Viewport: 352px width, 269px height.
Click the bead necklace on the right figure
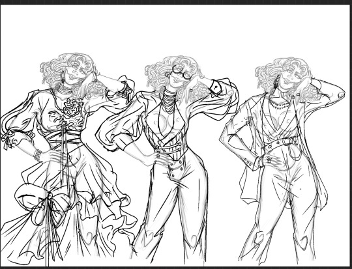point(279,105)
